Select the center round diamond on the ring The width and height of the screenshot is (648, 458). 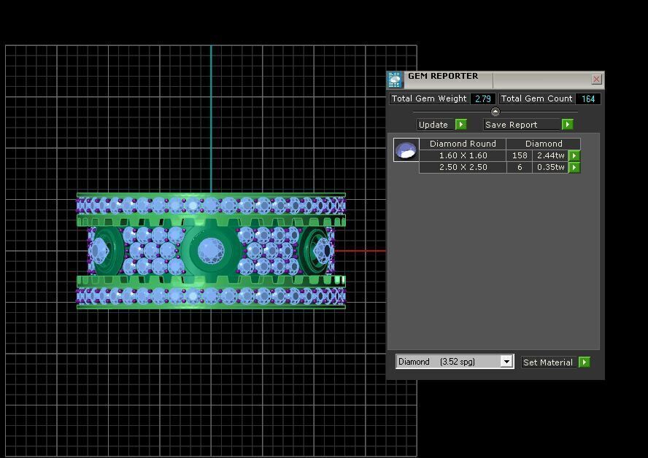click(211, 251)
